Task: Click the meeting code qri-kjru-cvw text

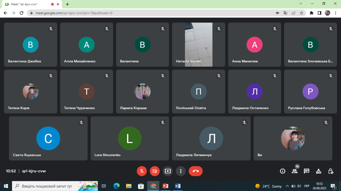Action: pyautogui.click(x=34, y=171)
